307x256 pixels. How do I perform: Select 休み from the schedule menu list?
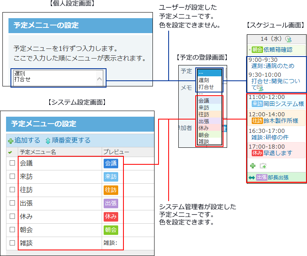pyautogui.click(x=204, y=128)
